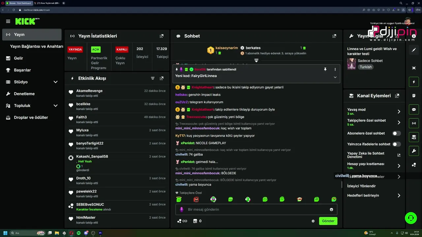
Task: Open the green headset support button
Action: (411, 218)
